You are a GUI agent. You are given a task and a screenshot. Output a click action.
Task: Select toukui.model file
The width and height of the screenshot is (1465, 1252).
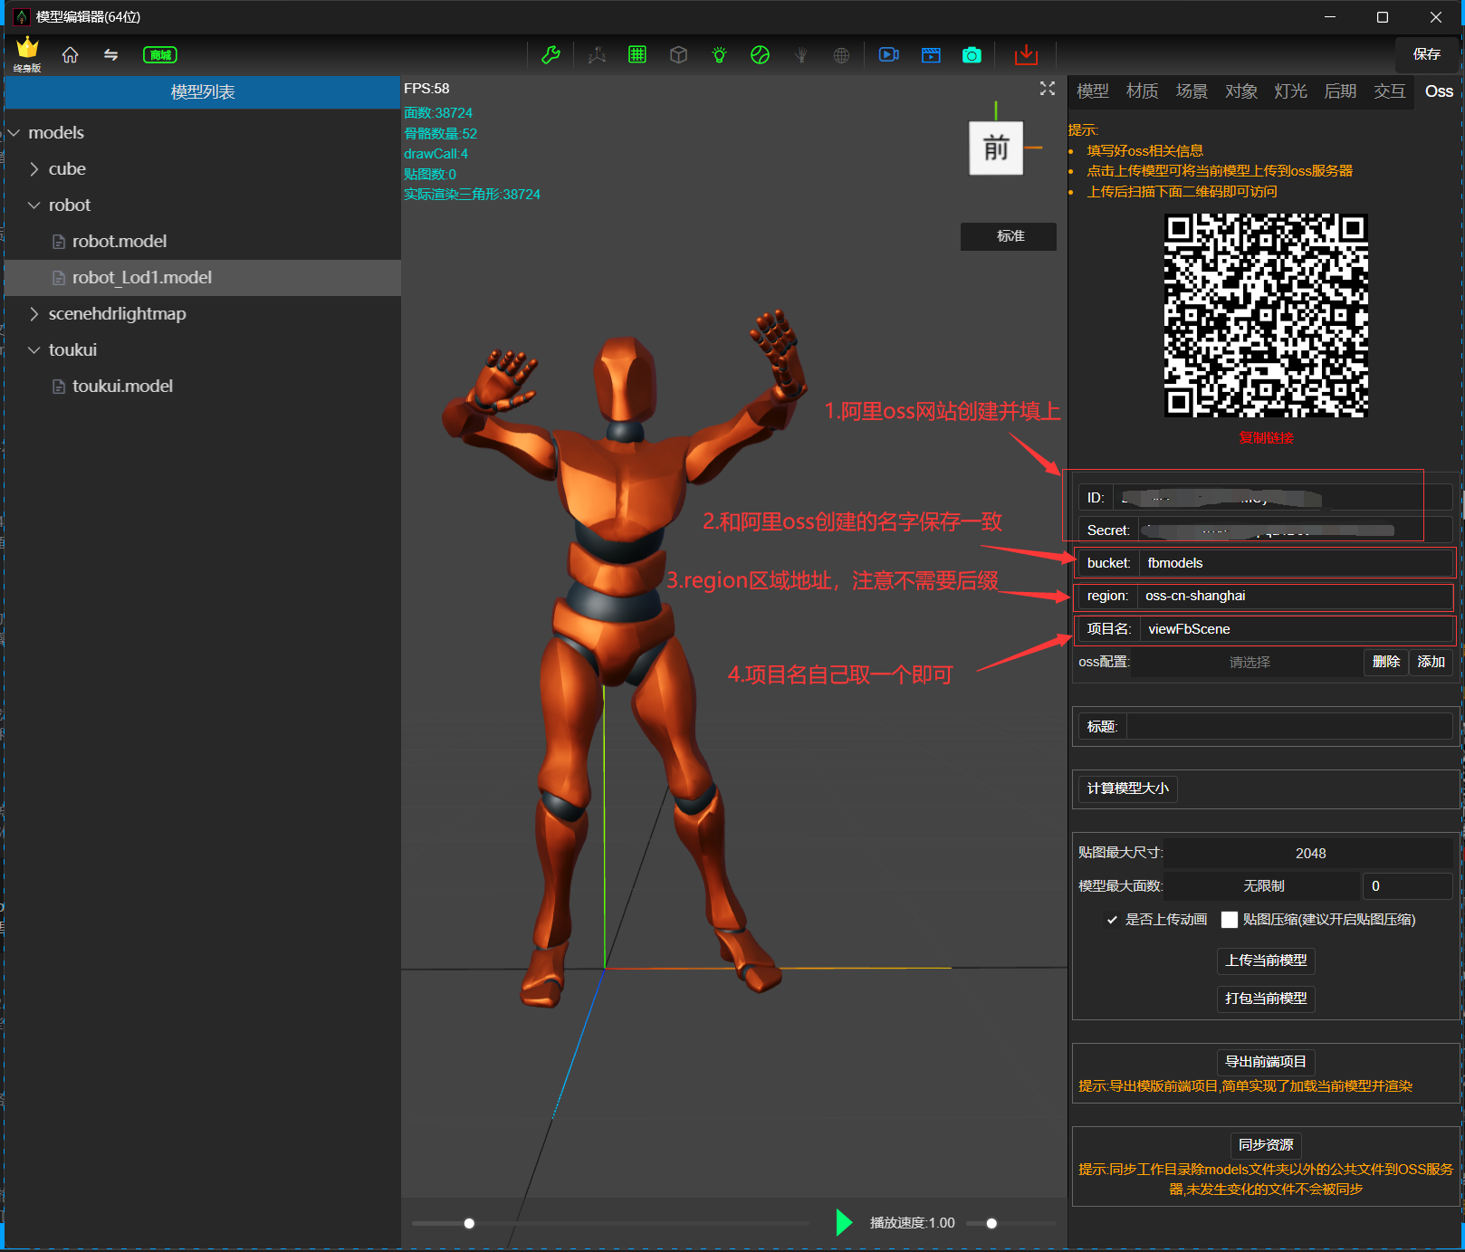click(x=203, y=387)
